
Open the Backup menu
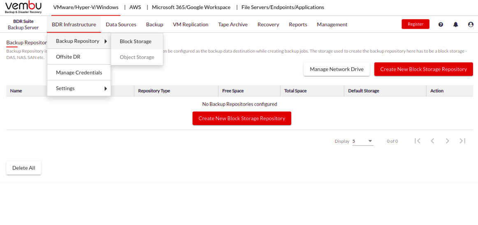pos(155,24)
